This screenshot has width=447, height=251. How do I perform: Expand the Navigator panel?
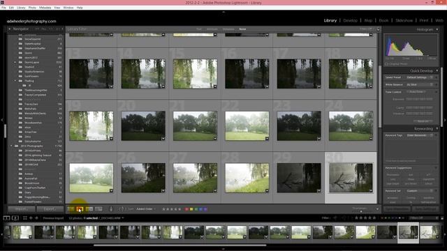pyautogui.click(x=9, y=29)
